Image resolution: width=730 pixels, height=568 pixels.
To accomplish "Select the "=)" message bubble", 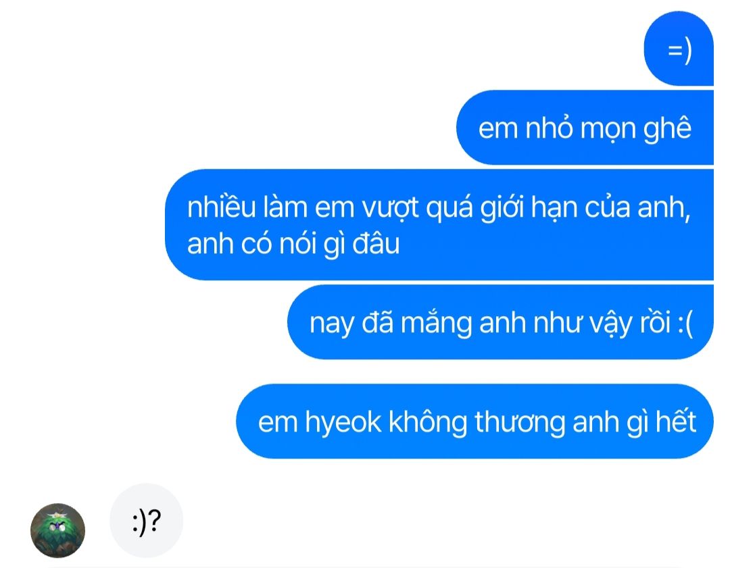I will point(679,49).
